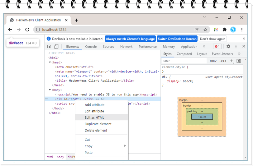Select the meta charset line
The height and width of the screenshot is (166, 253).
74,67
